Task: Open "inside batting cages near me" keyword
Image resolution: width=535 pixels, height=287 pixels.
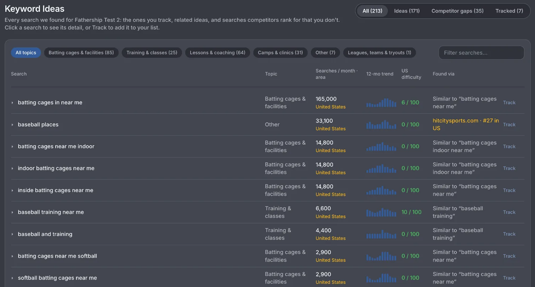Action: click(56, 190)
